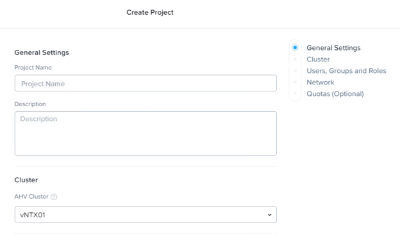The width and height of the screenshot is (400, 234).
Task: Open the AHV Cluster vNTX01 dropdown
Action: pyautogui.click(x=146, y=215)
